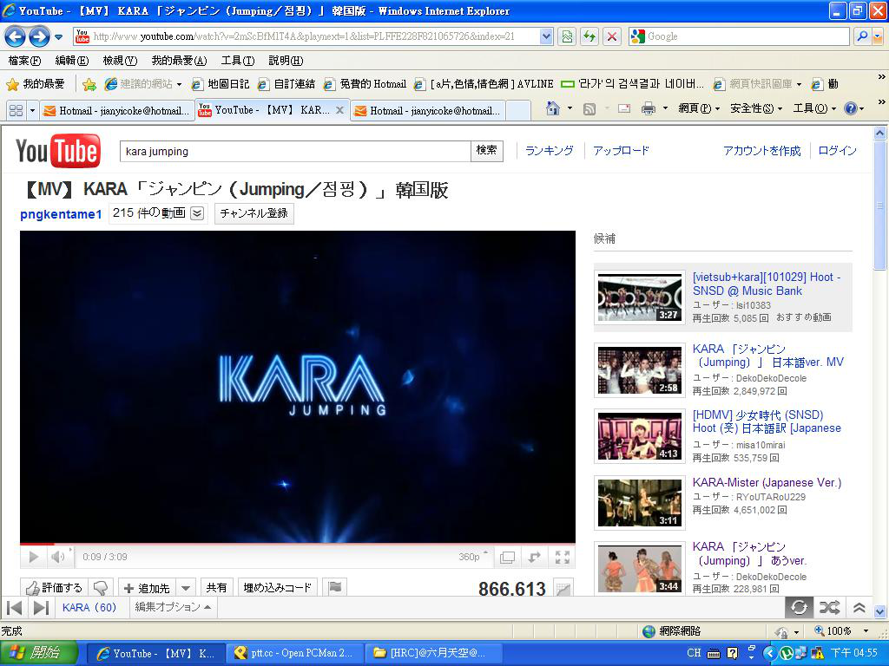Image resolution: width=889 pixels, height=666 pixels.
Task: Click the player pop-out arrow icon
Action: (534, 558)
